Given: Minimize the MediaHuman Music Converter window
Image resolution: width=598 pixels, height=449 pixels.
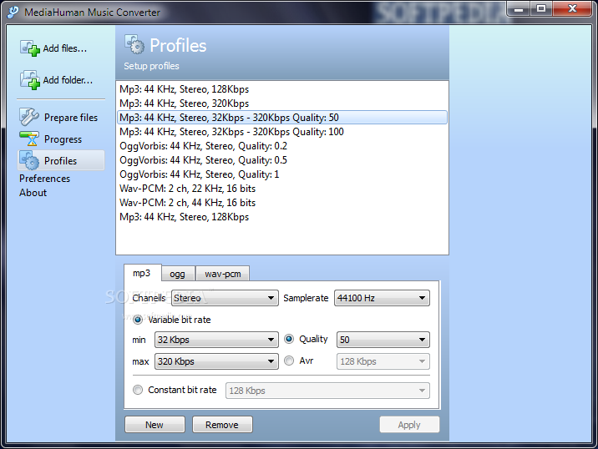Looking at the screenshot, I should (519, 9).
